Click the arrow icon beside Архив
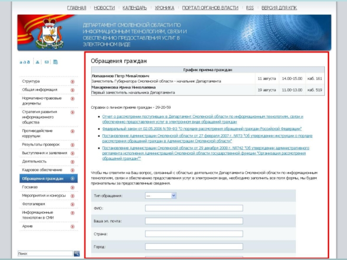 [72, 227]
